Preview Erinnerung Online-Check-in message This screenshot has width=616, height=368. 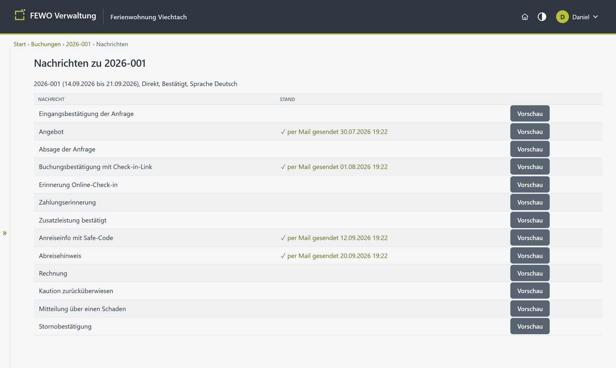pyautogui.click(x=530, y=185)
